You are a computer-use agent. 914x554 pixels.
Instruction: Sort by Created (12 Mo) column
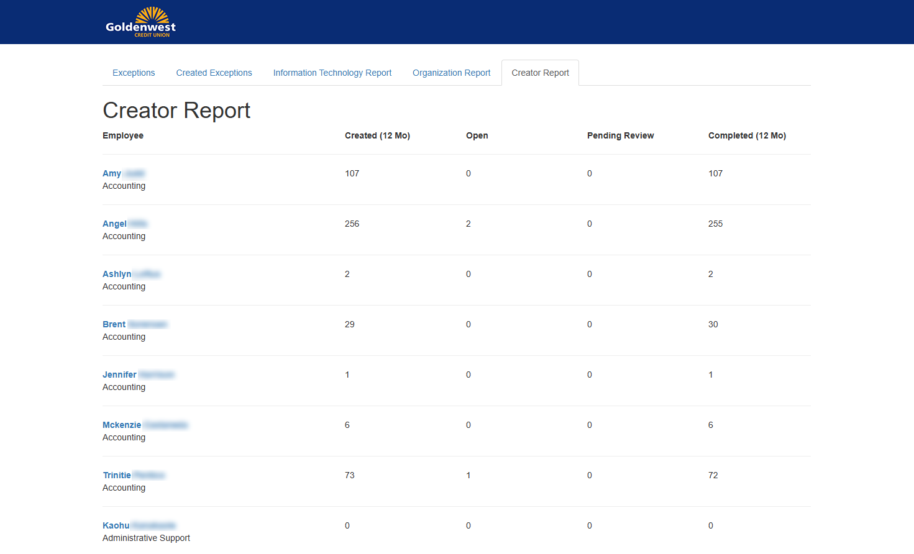click(x=377, y=135)
